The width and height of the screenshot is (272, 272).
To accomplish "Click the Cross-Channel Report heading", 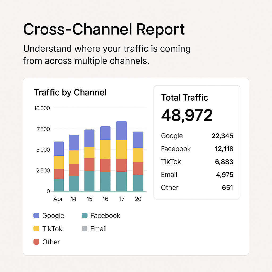I will (104, 29).
